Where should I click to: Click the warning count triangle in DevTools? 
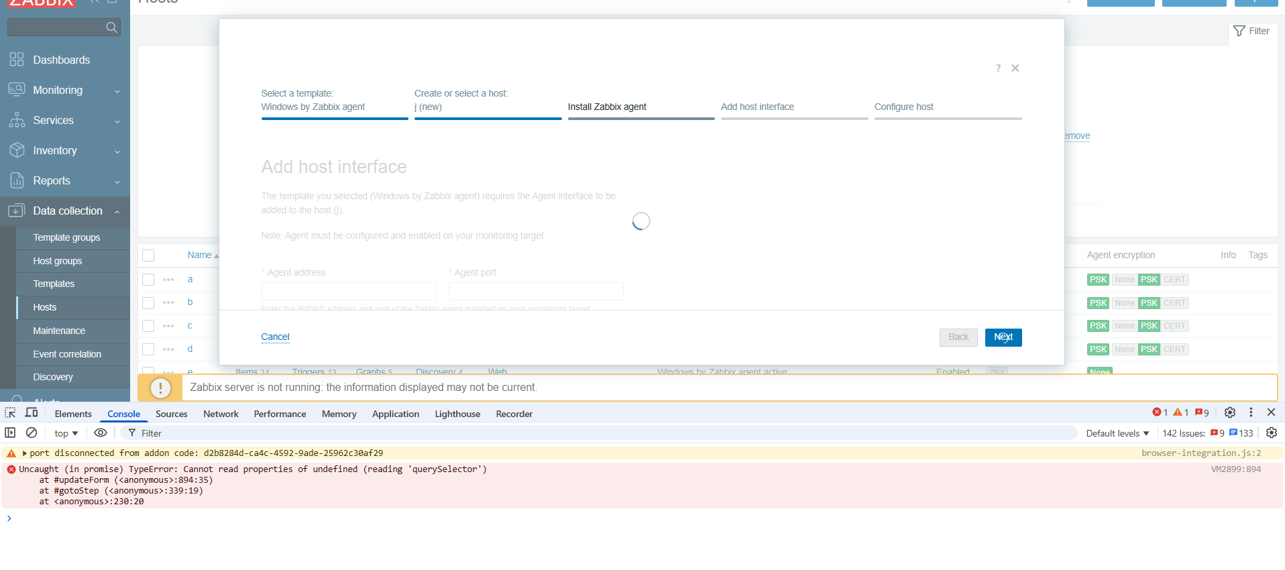tap(1181, 412)
